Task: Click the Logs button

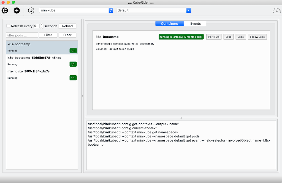Action: [241, 37]
